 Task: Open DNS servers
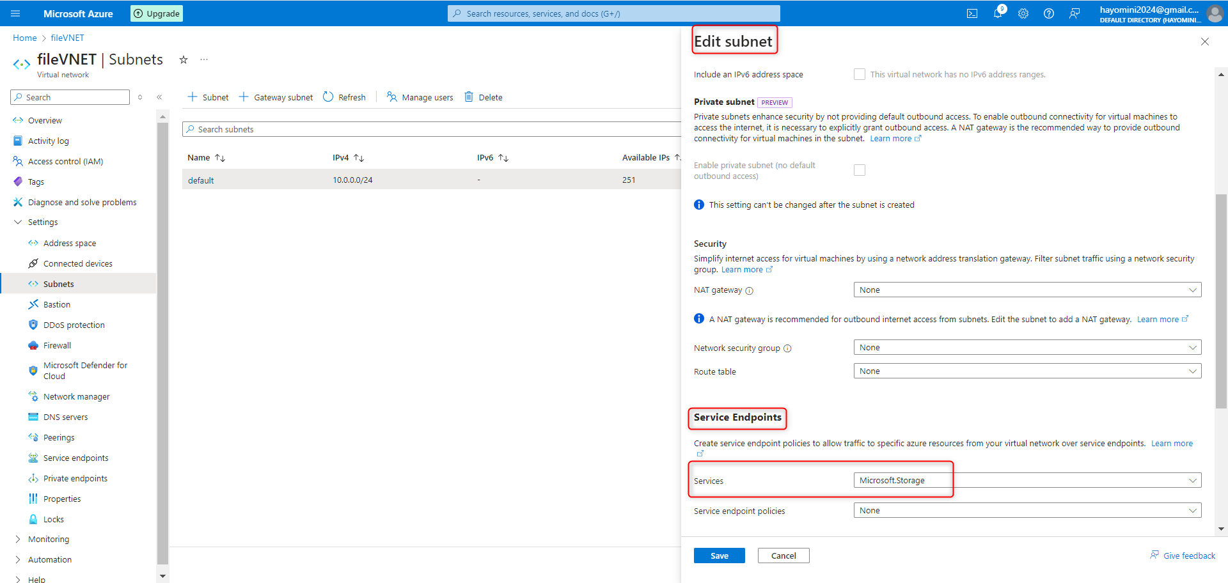tap(65, 417)
